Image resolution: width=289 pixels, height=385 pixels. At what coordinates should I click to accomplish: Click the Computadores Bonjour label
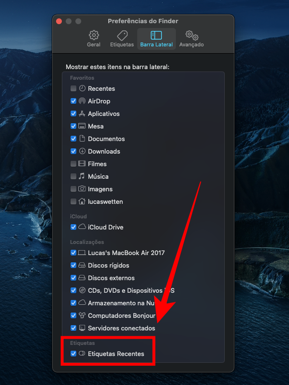coord(122,315)
